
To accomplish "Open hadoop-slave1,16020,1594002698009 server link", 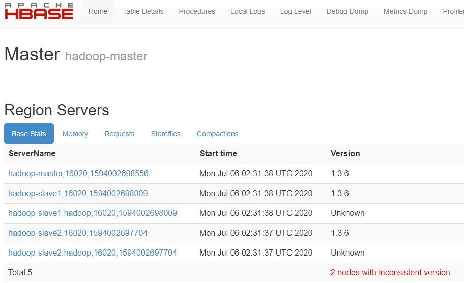I will pos(78,193).
